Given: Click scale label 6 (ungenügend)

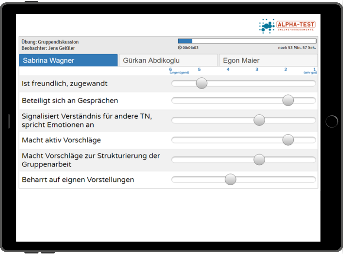Looking at the screenshot, I should pos(179,71).
